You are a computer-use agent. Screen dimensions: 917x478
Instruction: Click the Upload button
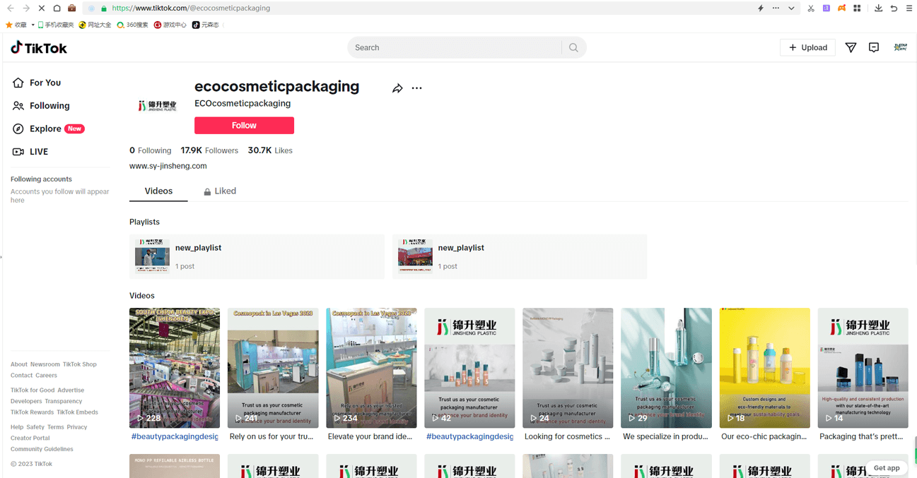(x=808, y=47)
